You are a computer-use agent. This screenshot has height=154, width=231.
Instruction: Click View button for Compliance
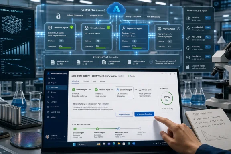coord(208,57)
